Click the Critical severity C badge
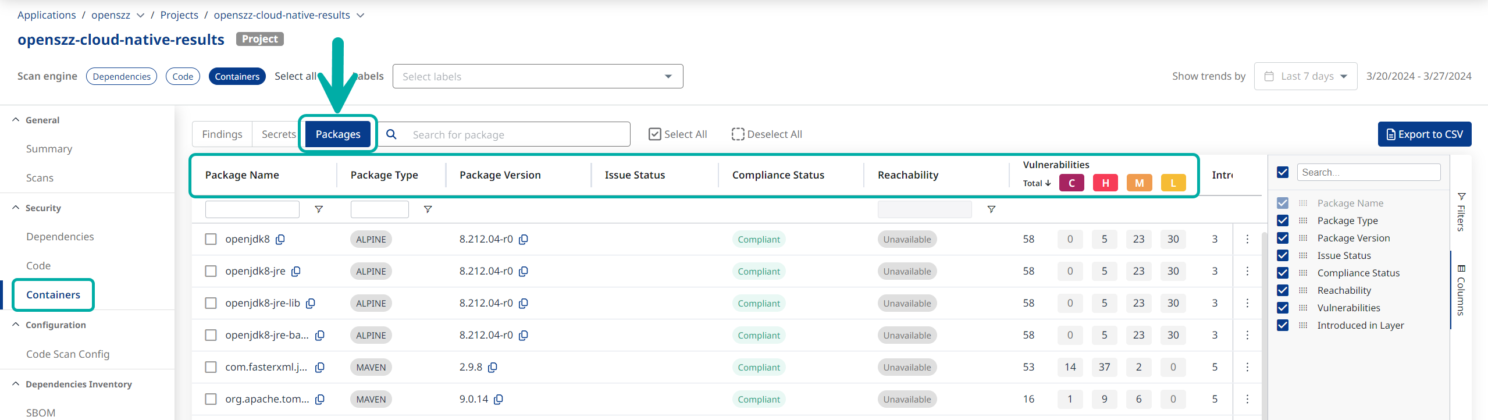1488x420 pixels. [x=1071, y=183]
